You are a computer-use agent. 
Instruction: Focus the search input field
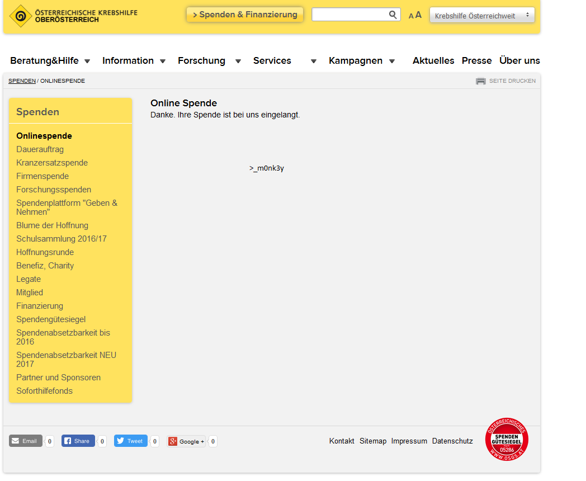[x=350, y=15]
